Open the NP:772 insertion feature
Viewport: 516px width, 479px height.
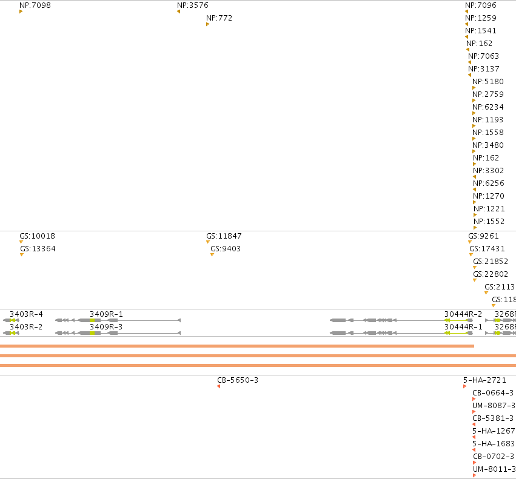pos(219,18)
